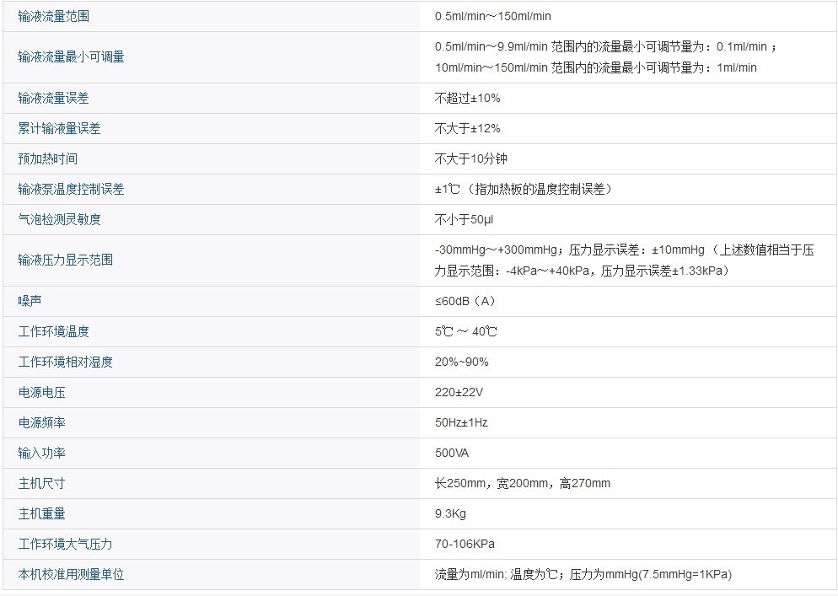Viewport: 838px width, 596px height.
Task: Click the 输液流量最小可调量 row label
Action: (x=71, y=56)
